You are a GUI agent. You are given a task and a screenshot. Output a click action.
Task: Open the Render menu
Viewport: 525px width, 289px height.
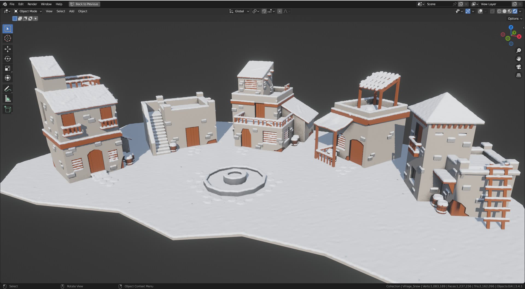coord(32,4)
